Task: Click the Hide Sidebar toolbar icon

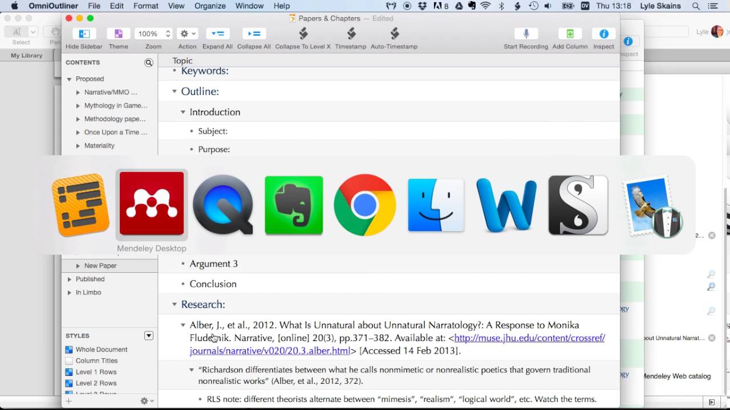Action: [84, 34]
